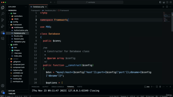Toggle primary side bar visibility
The image size is (173, 97).
160,2
